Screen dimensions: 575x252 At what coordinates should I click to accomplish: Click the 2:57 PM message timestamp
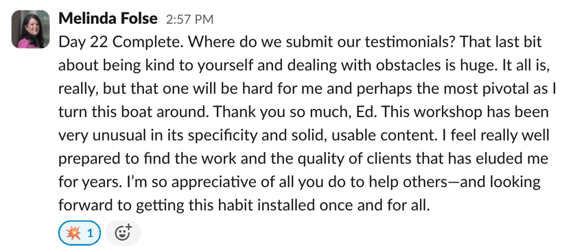click(x=189, y=19)
